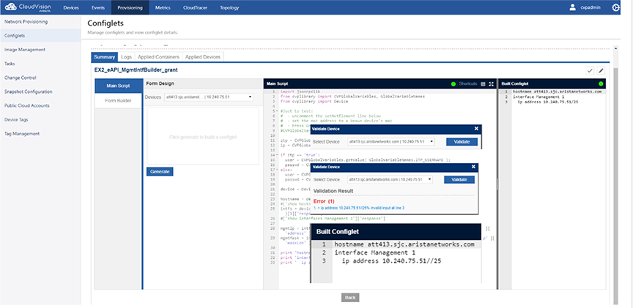Click the Validation Result heading
The width and height of the screenshot is (633, 308).
[333, 191]
